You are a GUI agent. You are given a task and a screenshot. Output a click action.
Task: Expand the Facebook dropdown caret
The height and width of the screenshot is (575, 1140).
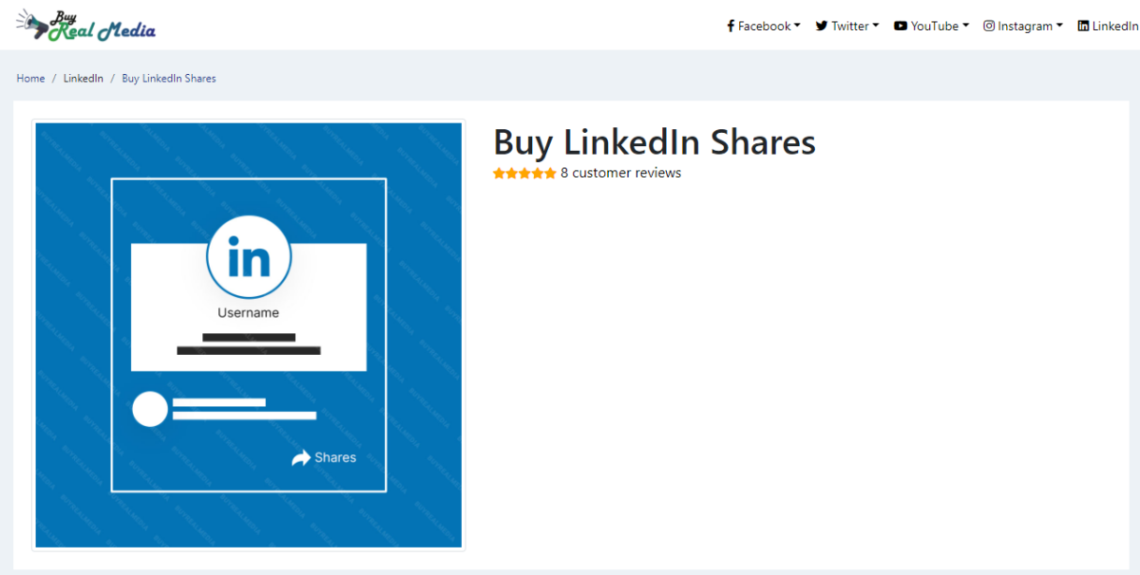coord(797,26)
